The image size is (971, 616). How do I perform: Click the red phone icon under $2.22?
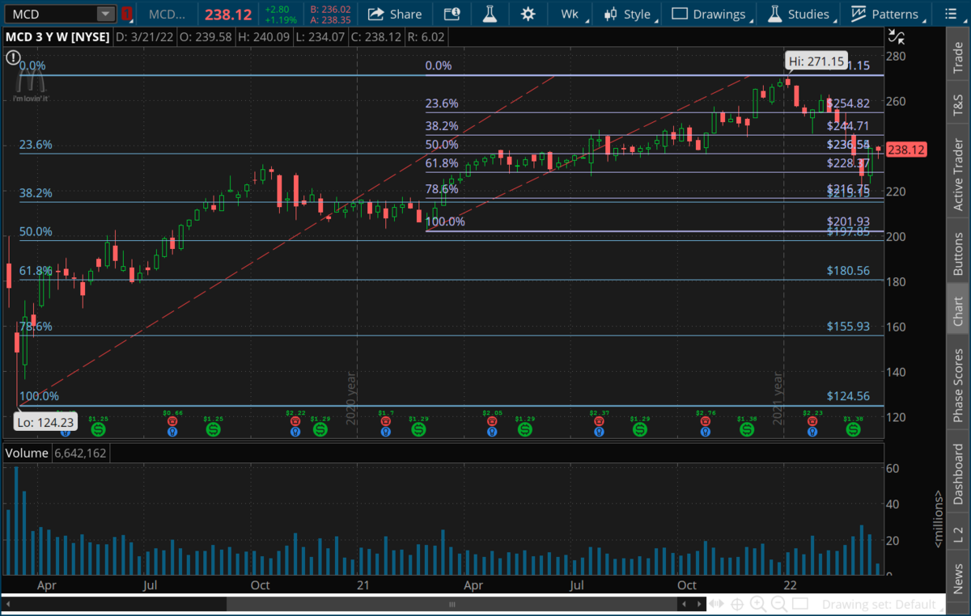[x=295, y=422]
